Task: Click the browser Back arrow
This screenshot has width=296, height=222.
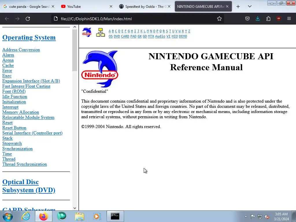Action: click(7, 19)
